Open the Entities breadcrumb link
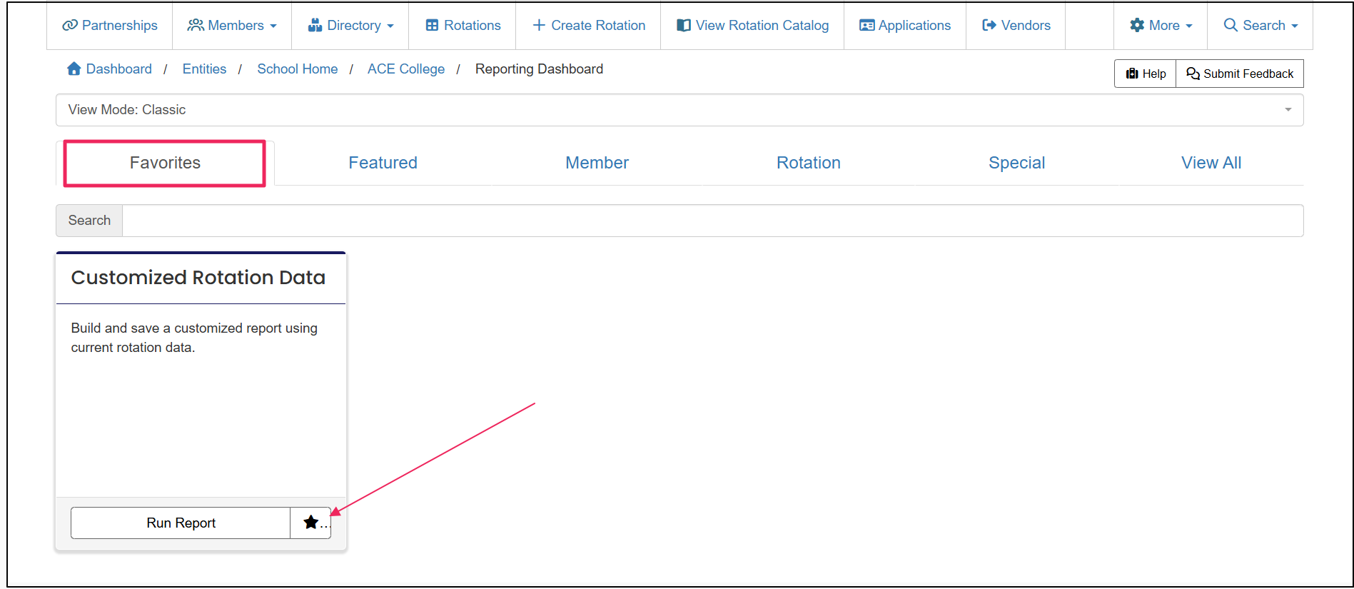Screen dimensions: 1354x589 pos(204,69)
